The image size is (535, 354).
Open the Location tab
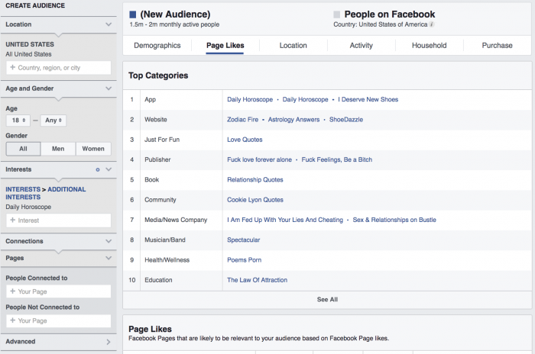(x=293, y=45)
